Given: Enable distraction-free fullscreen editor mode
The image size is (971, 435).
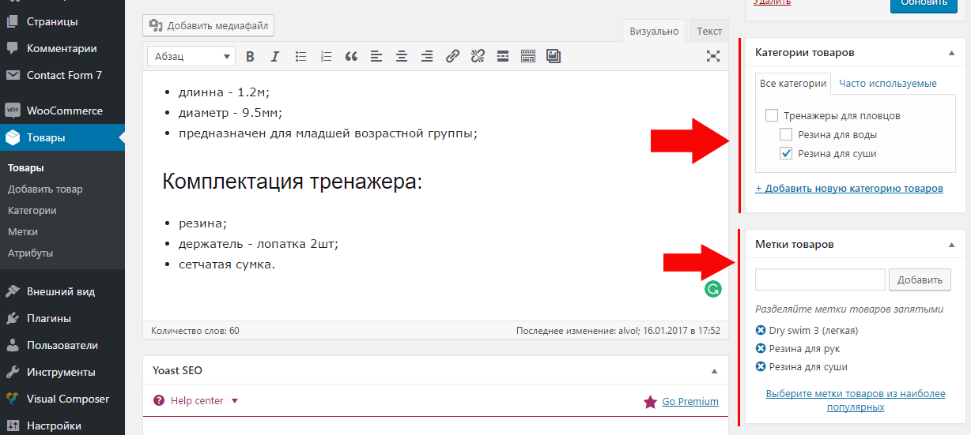Looking at the screenshot, I should [713, 56].
